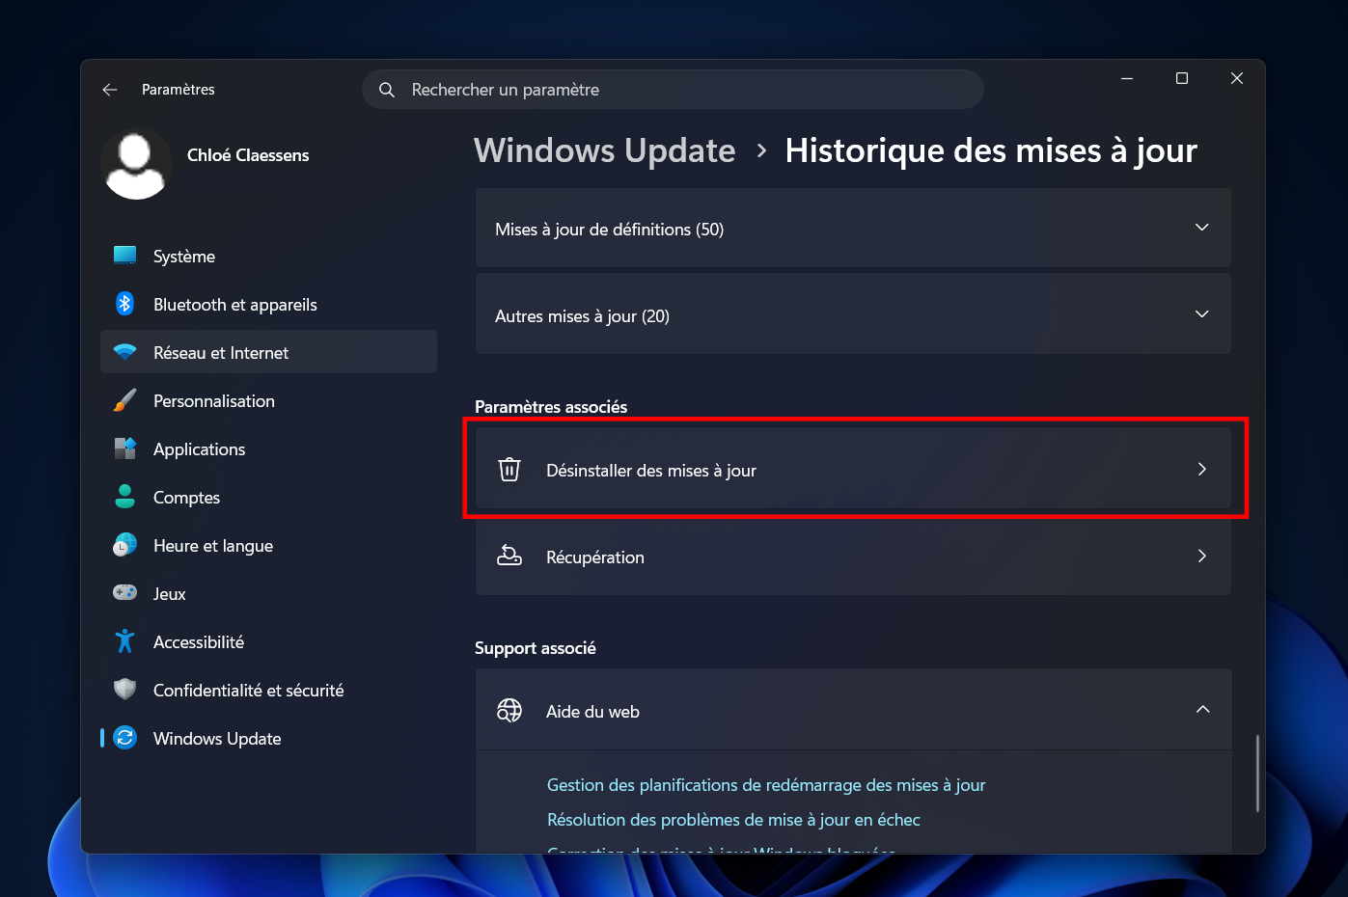Image resolution: width=1348 pixels, height=897 pixels.
Task: Click Chloé Claessens account name
Action: [x=248, y=155]
